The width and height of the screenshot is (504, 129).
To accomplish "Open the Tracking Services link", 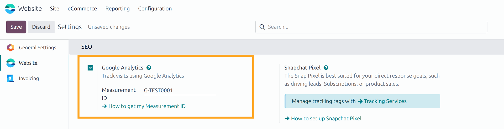I will 382,101.
